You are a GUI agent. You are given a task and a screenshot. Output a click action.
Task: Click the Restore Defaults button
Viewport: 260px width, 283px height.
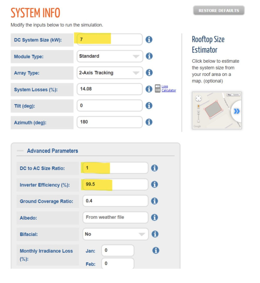point(219,11)
